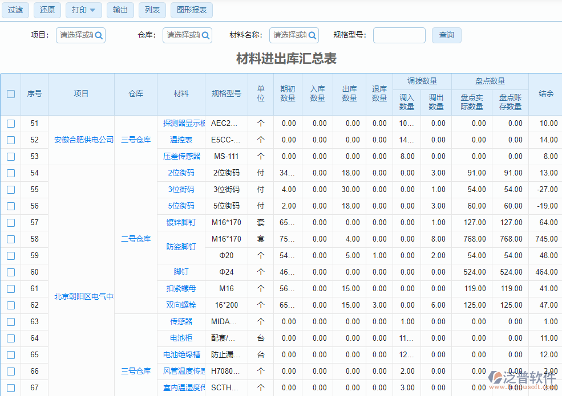Click the 输出 toolbar button
Screen dimensions: 562x396
(120, 10)
